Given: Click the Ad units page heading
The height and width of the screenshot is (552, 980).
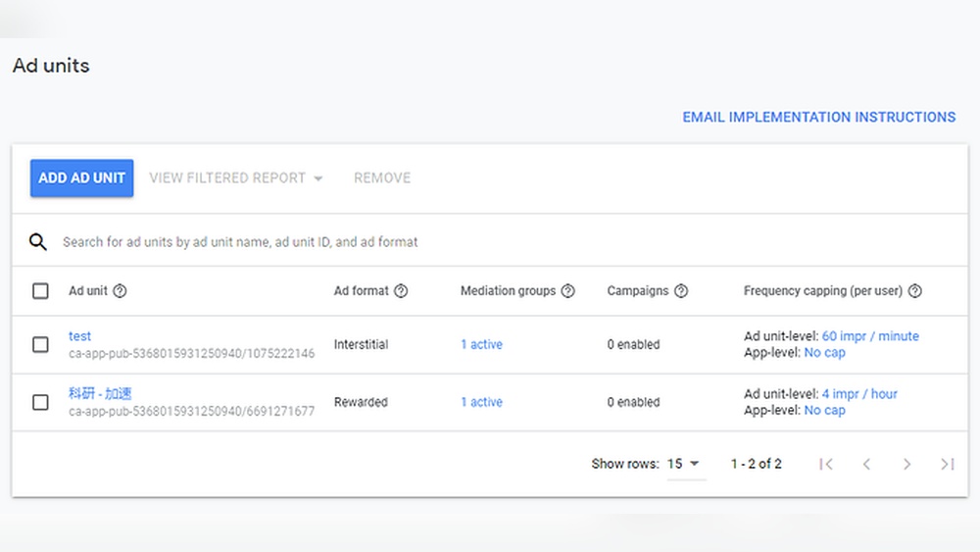Looking at the screenshot, I should (x=51, y=66).
